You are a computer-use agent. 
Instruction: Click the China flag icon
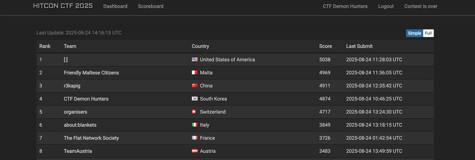194,86
